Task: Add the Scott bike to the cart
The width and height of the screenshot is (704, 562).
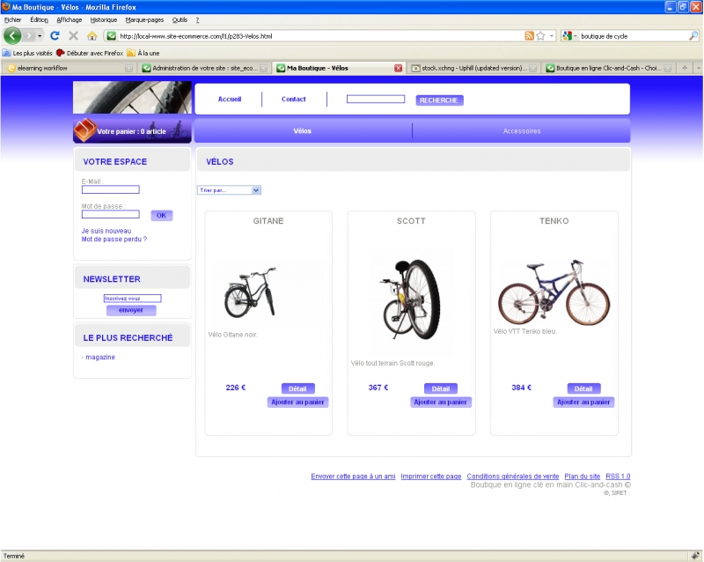Action: (441, 402)
